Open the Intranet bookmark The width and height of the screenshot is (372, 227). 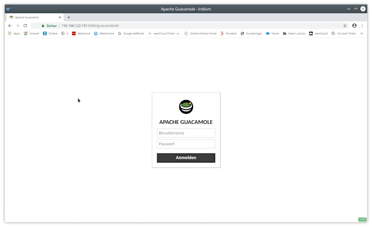click(32, 33)
